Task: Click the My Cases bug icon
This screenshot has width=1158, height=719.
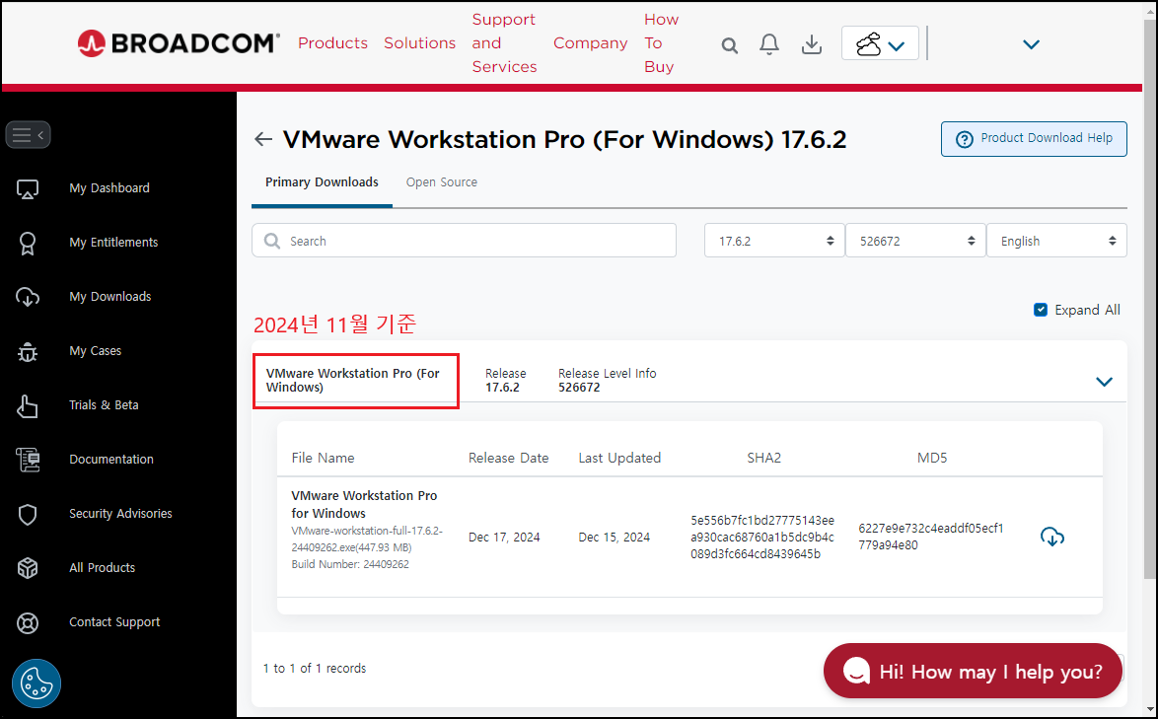Action: click(28, 351)
